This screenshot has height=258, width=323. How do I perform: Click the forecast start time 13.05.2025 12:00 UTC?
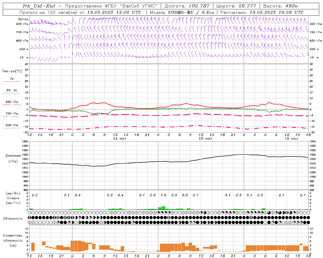[x=114, y=12]
